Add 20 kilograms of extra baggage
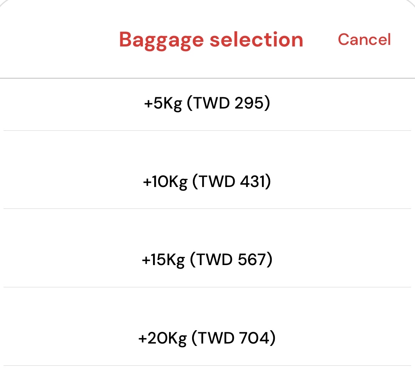415x374 pixels. (207, 338)
